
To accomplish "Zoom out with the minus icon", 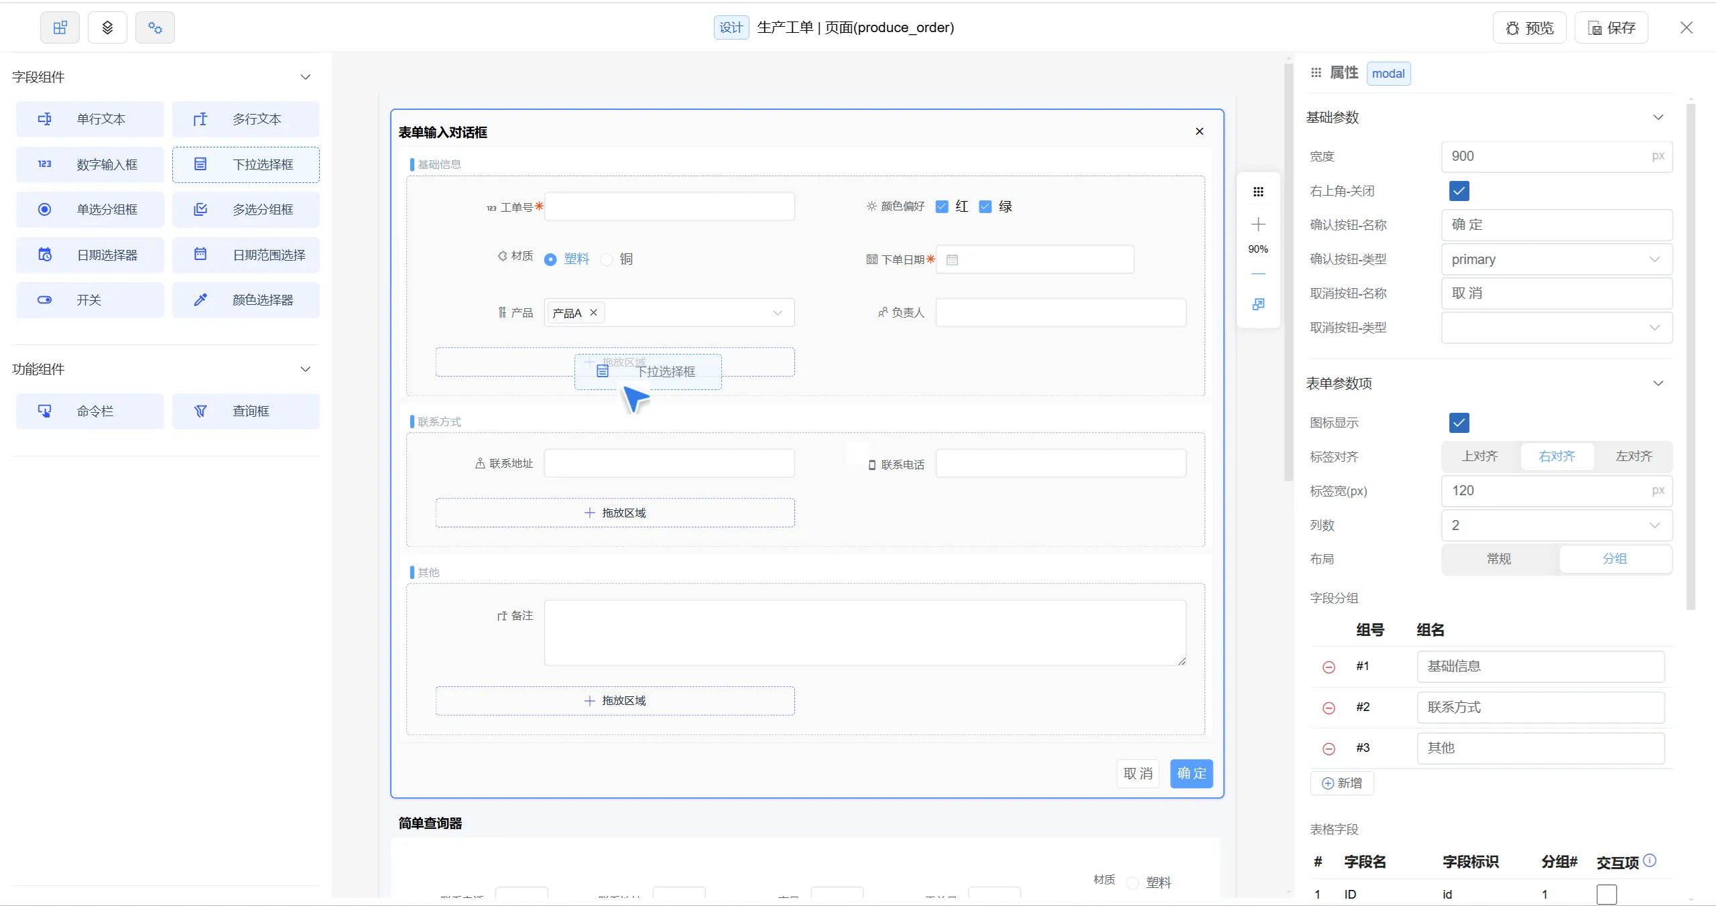I will click(x=1258, y=273).
